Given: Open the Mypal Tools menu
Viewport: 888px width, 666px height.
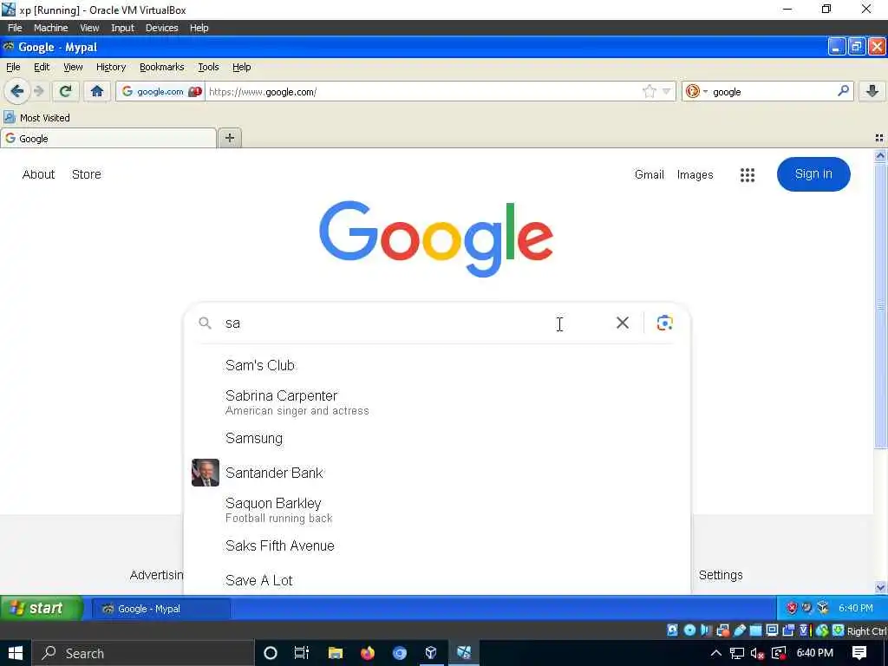Looking at the screenshot, I should click(x=208, y=67).
